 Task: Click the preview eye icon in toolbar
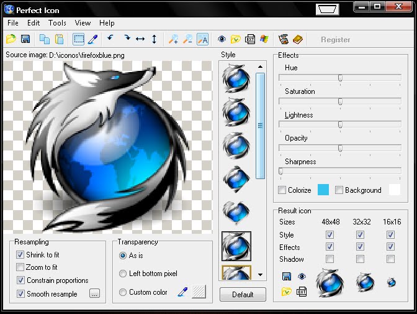pos(222,39)
